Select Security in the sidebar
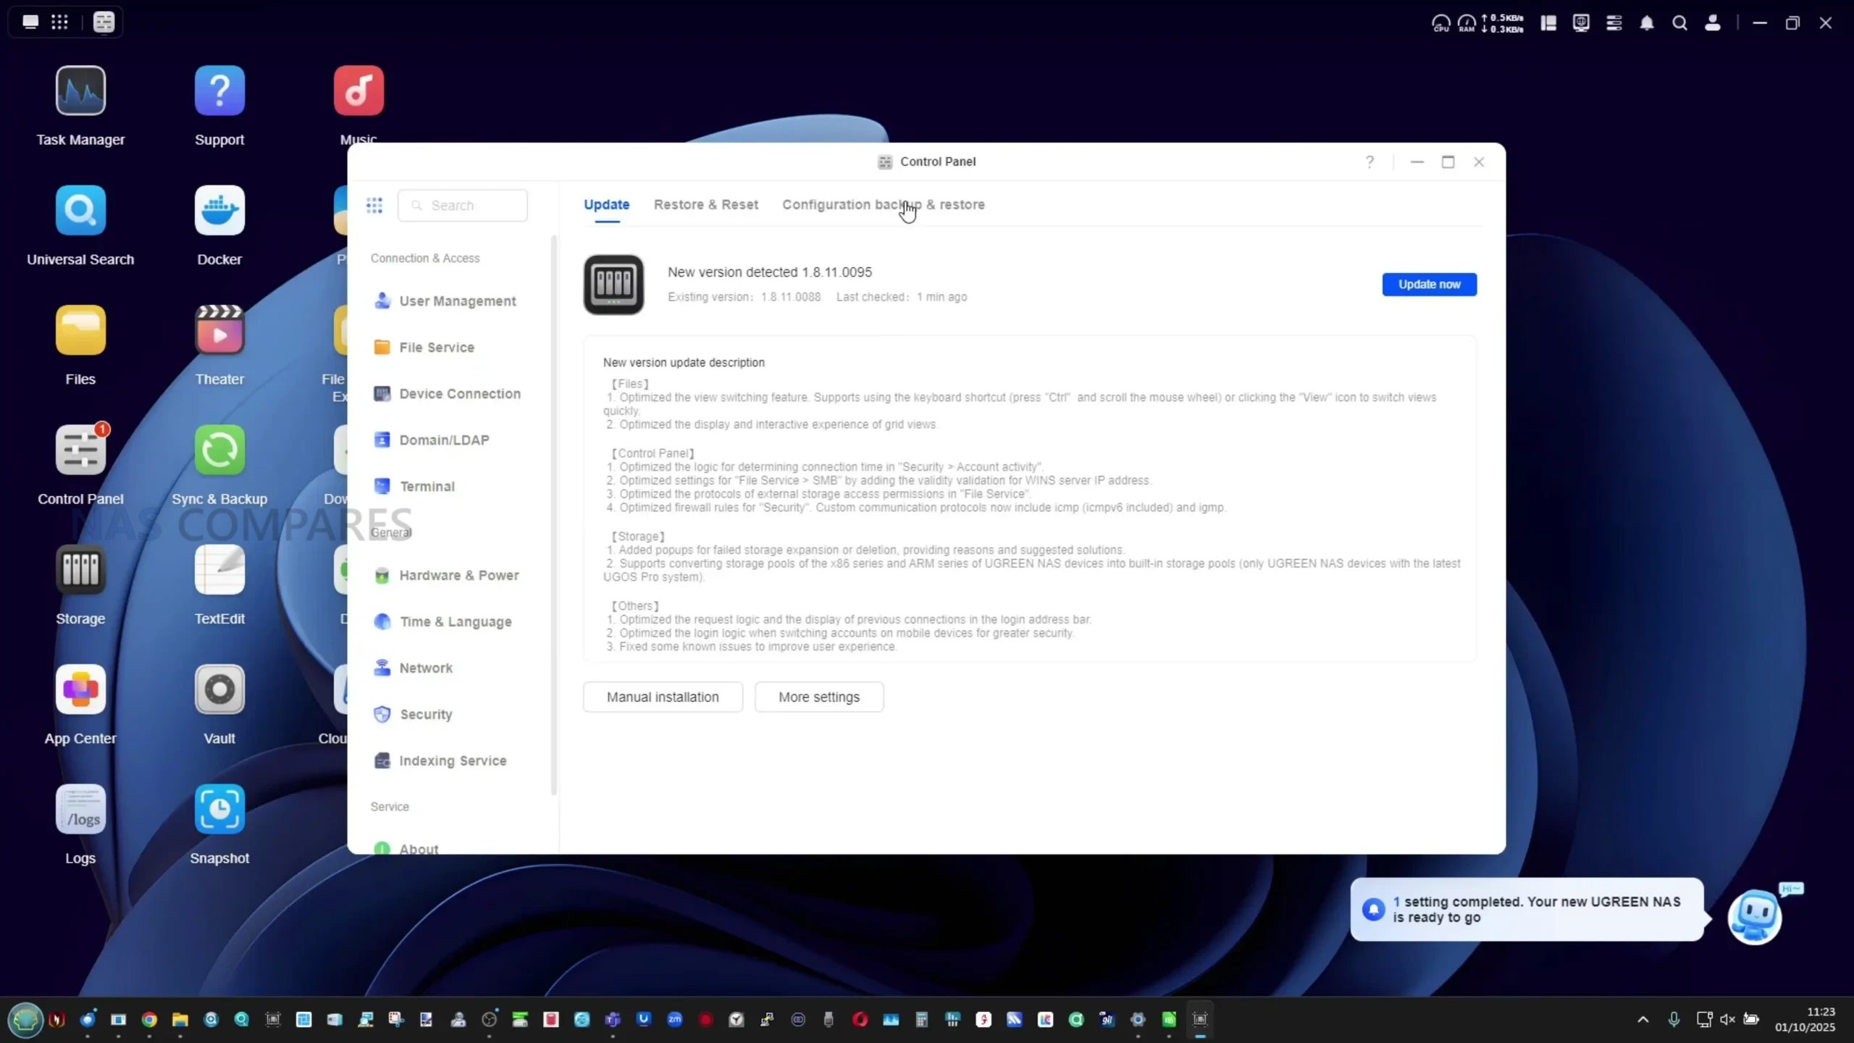Viewport: 1854px width, 1043px height. pyautogui.click(x=426, y=715)
